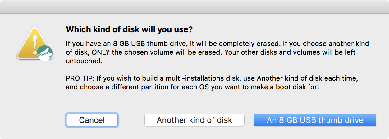The width and height of the screenshot is (389, 139).
Task: Select An 8 GB USB thumb drive
Action: (x=315, y=120)
